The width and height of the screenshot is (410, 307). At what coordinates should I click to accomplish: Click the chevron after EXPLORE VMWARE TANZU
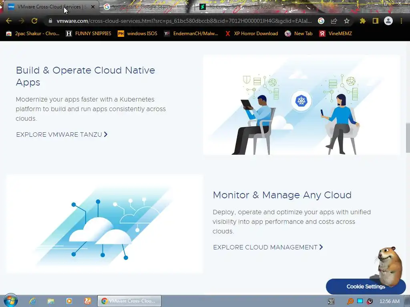[106, 134]
